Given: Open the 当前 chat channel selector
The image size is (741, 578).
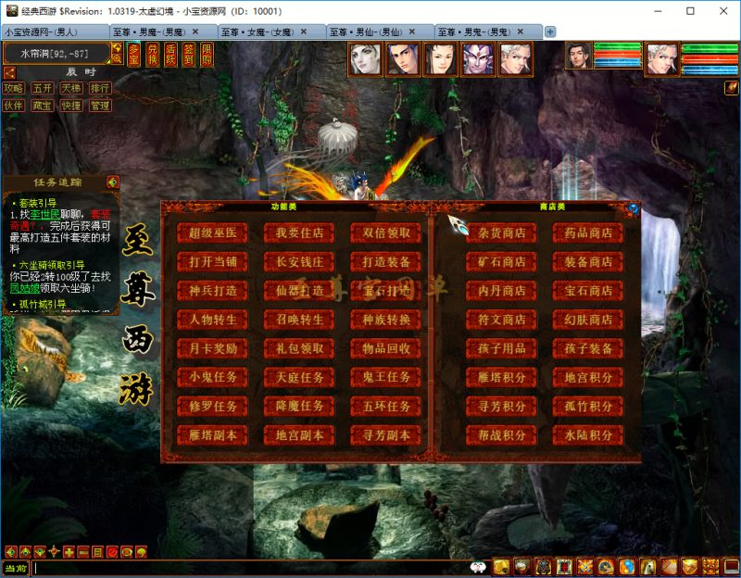Looking at the screenshot, I should click(x=16, y=568).
